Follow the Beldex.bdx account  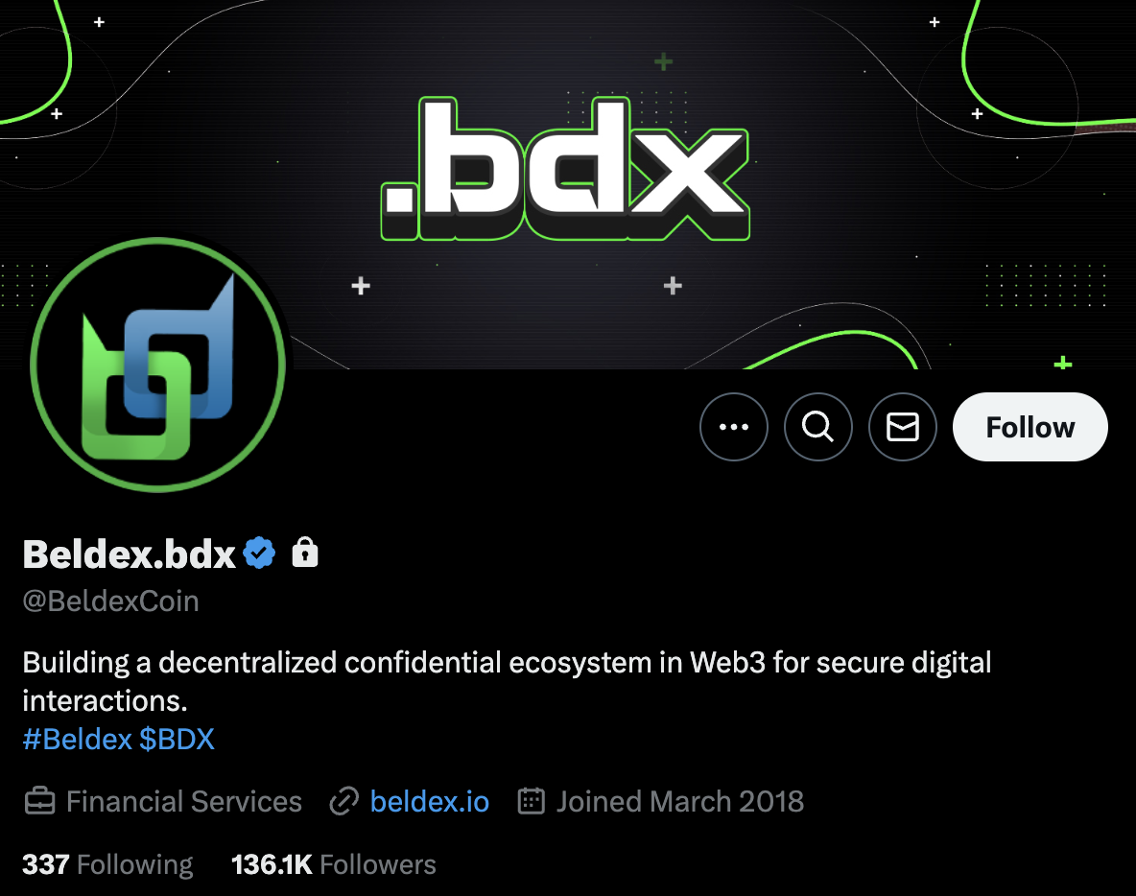[x=1030, y=427]
